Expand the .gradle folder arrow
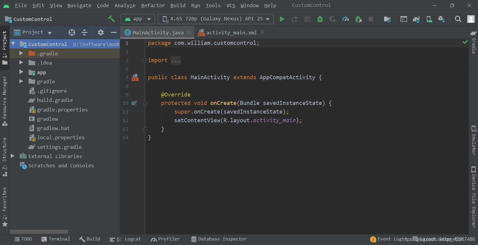Viewport: 478px width, 245px height. click(21, 53)
